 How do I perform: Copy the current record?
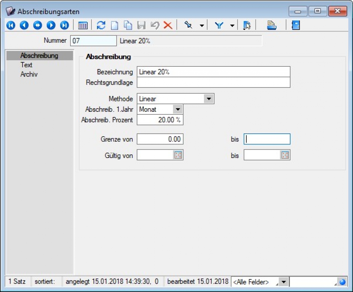point(128,25)
